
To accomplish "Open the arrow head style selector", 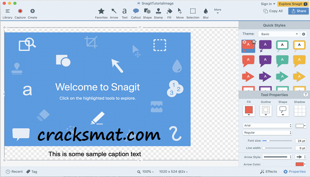I will pos(301,157).
